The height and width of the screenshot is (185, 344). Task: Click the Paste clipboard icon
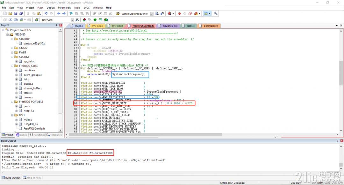[39, 14]
